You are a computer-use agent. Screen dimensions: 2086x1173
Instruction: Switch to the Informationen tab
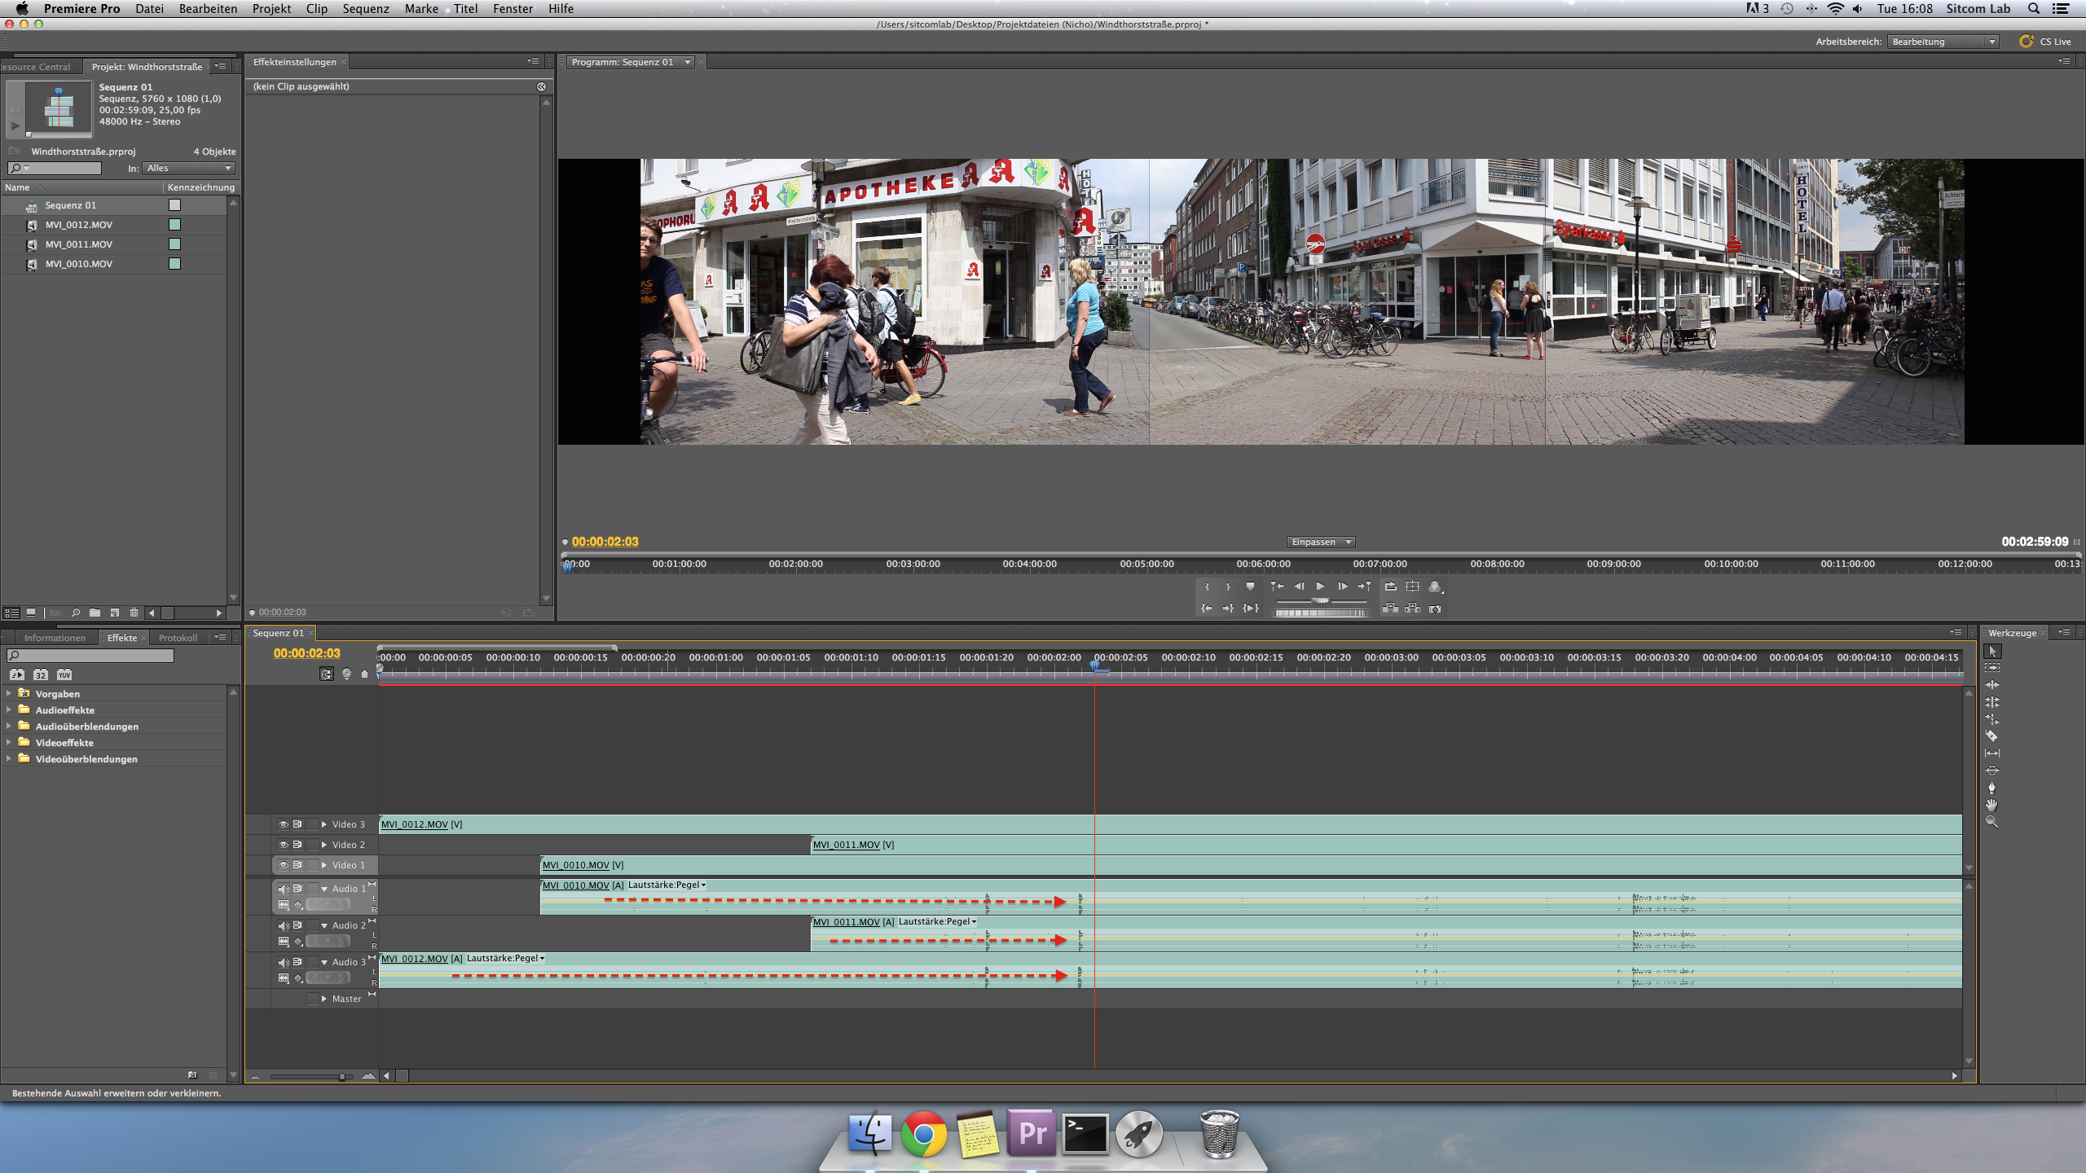pos(55,638)
